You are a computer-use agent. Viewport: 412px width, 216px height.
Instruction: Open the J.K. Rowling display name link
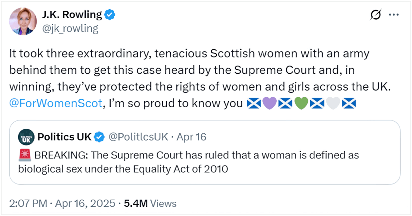tap(72, 15)
